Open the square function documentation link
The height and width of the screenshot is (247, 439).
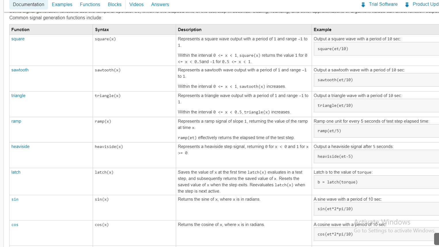18,39
